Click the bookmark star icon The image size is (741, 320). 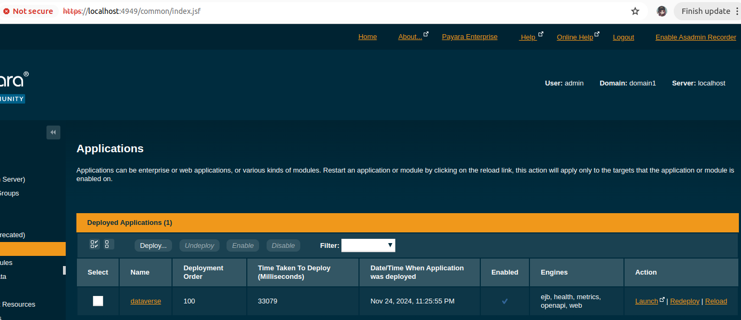point(635,11)
